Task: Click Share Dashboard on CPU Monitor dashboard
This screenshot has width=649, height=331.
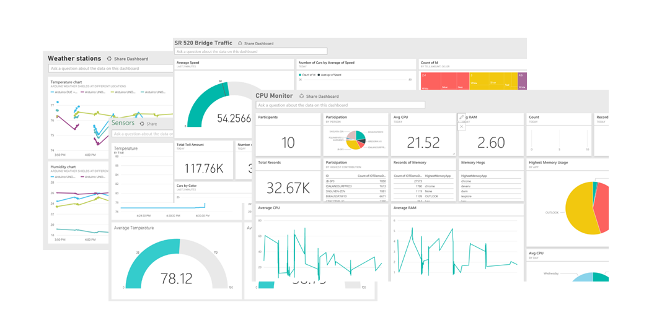Action: click(319, 97)
